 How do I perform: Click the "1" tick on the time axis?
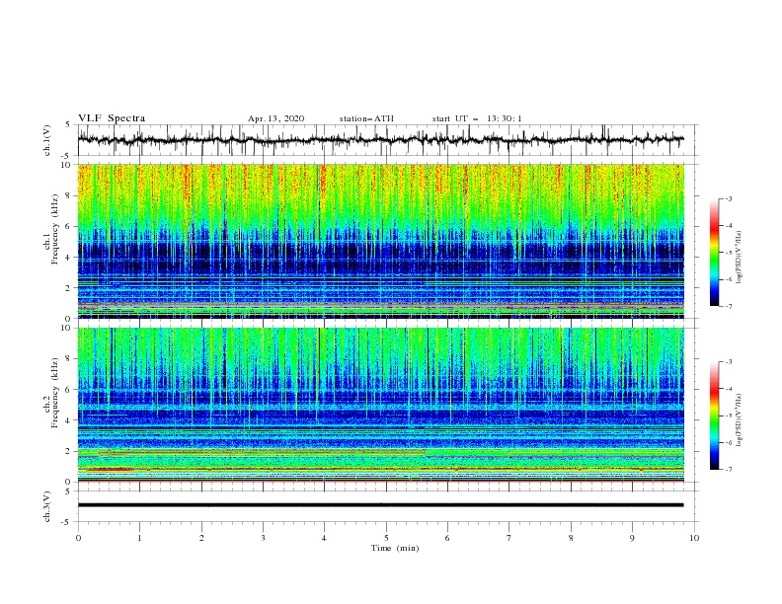tap(139, 538)
